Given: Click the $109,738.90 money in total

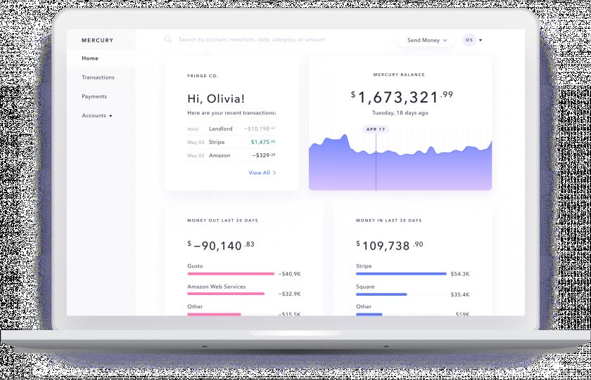Looking at the screenshot, I should [389, 245].
